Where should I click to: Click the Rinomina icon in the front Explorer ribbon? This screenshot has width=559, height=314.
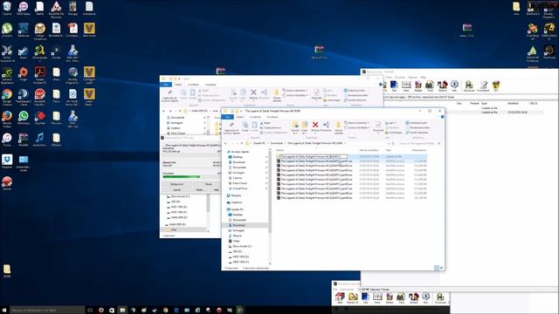[x=326, y=125]
